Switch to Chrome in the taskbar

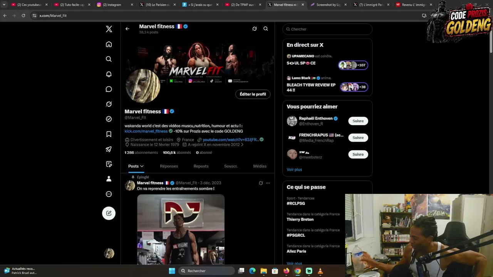pos(298,271)
